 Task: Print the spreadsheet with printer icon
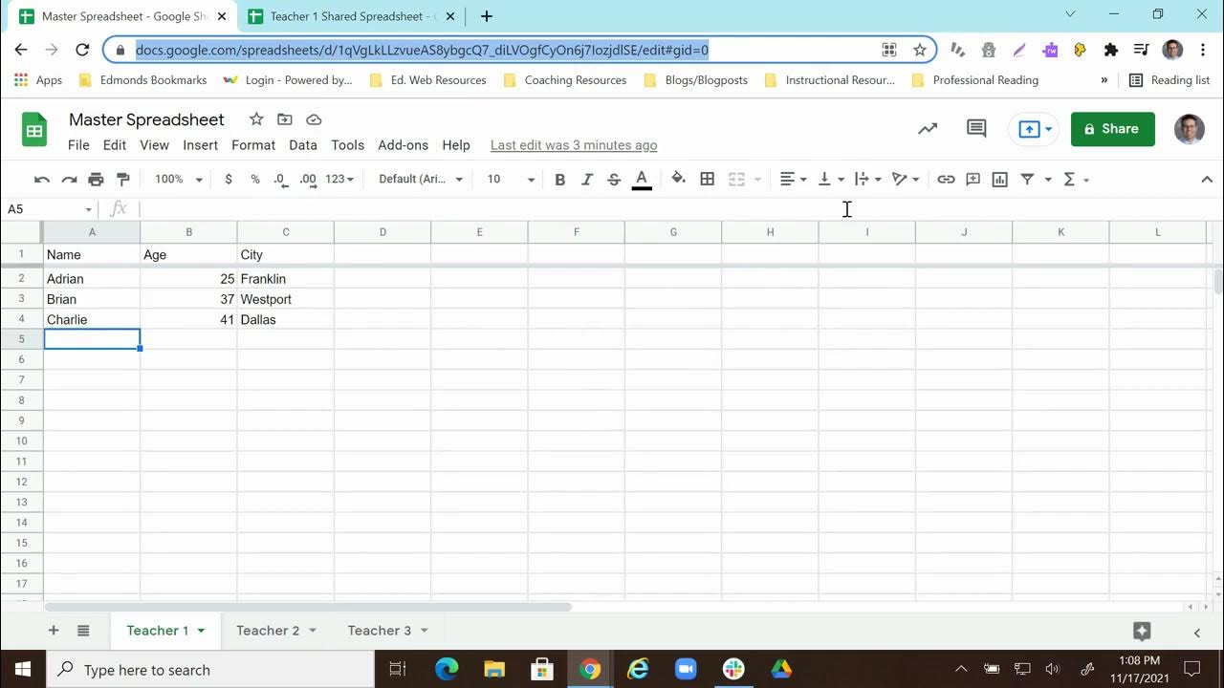click(96, 179)
